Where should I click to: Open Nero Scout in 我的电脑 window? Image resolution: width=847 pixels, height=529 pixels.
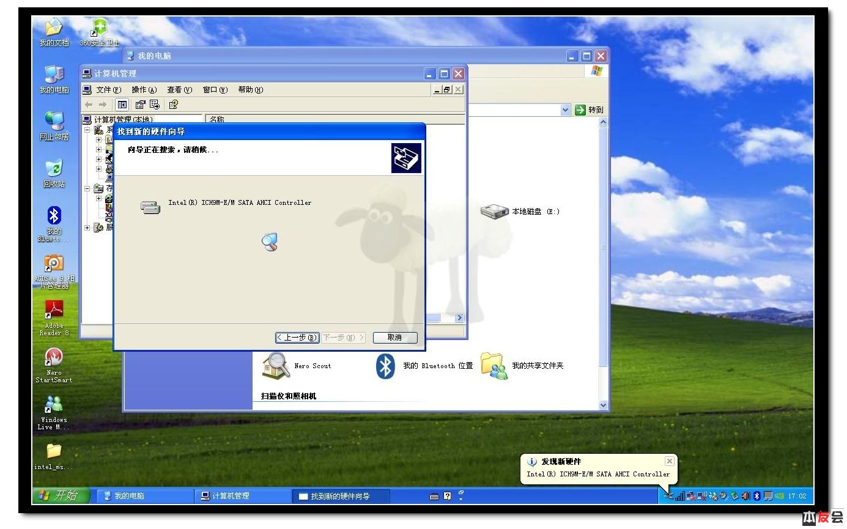click(x=297, y=366)
